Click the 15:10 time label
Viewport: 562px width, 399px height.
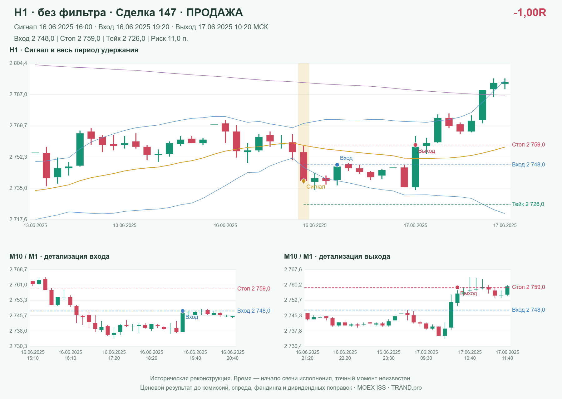click(33, 358)
